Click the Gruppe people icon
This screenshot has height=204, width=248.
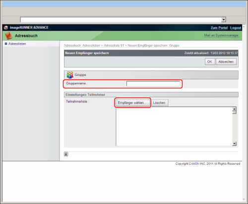(70, 75)
